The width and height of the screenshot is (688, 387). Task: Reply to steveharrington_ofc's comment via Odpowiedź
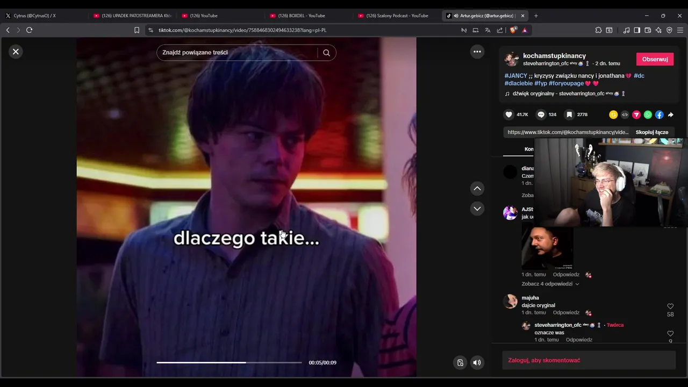point(579,340)
